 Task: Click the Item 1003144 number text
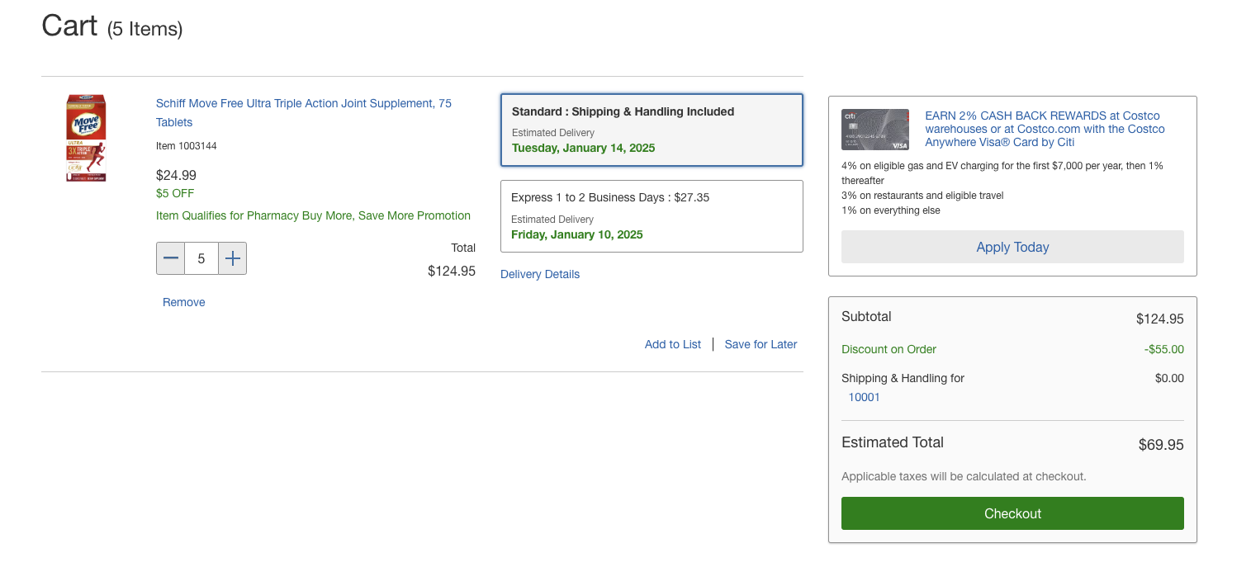[187, 146]
